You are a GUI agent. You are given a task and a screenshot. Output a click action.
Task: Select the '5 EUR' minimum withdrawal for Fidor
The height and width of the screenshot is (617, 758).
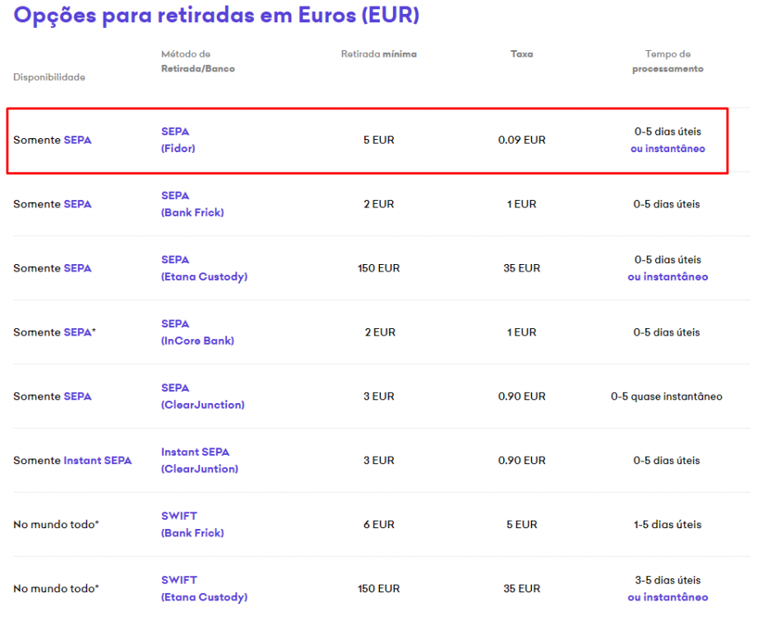(x=378, y=140)
